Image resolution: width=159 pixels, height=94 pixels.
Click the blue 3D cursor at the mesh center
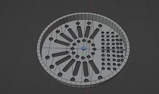coord(83,48)
